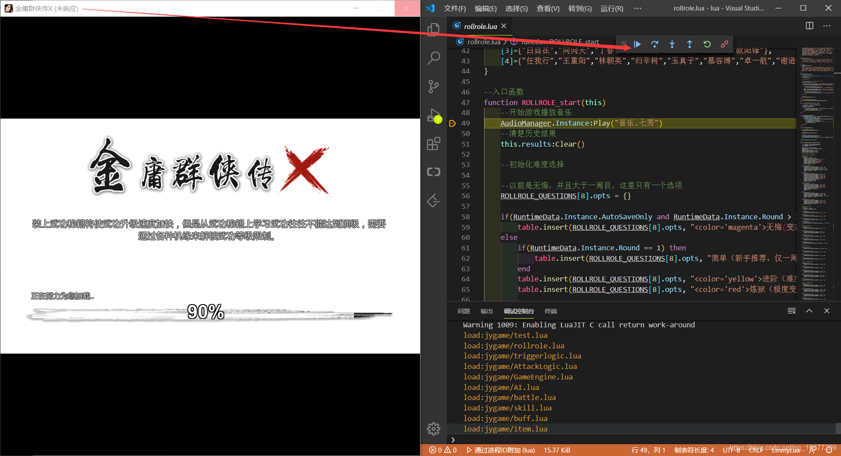Maximize the bottom panel with chevron

(809, 311)
